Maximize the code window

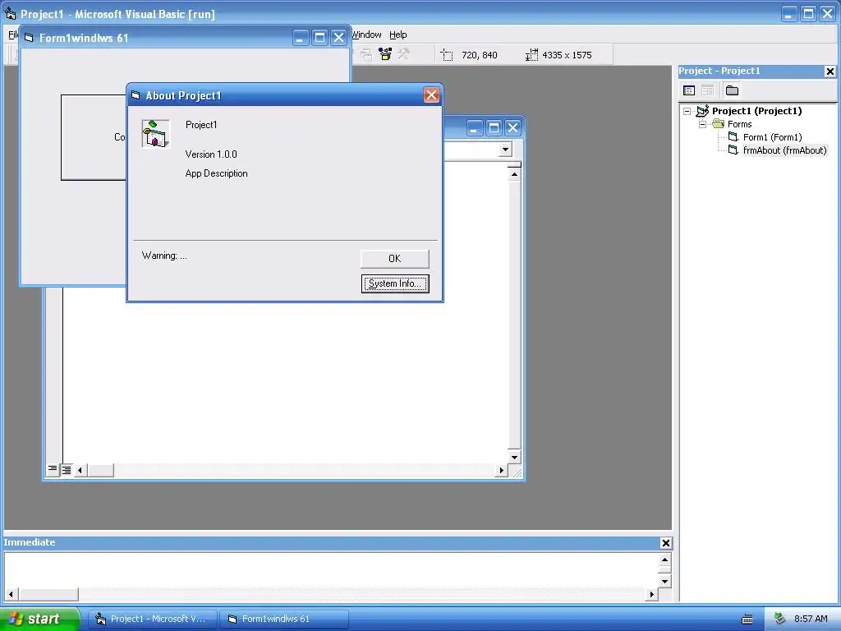pyautogui.click(x=494, y=127)
